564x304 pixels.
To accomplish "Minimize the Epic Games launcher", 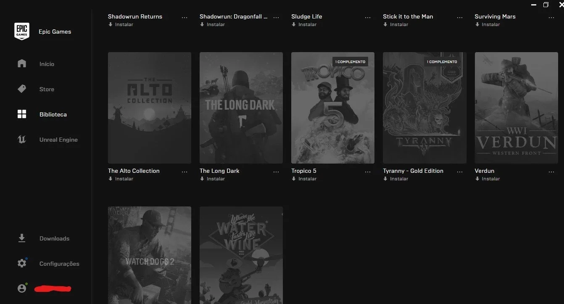I will click(x=534, y=5).
